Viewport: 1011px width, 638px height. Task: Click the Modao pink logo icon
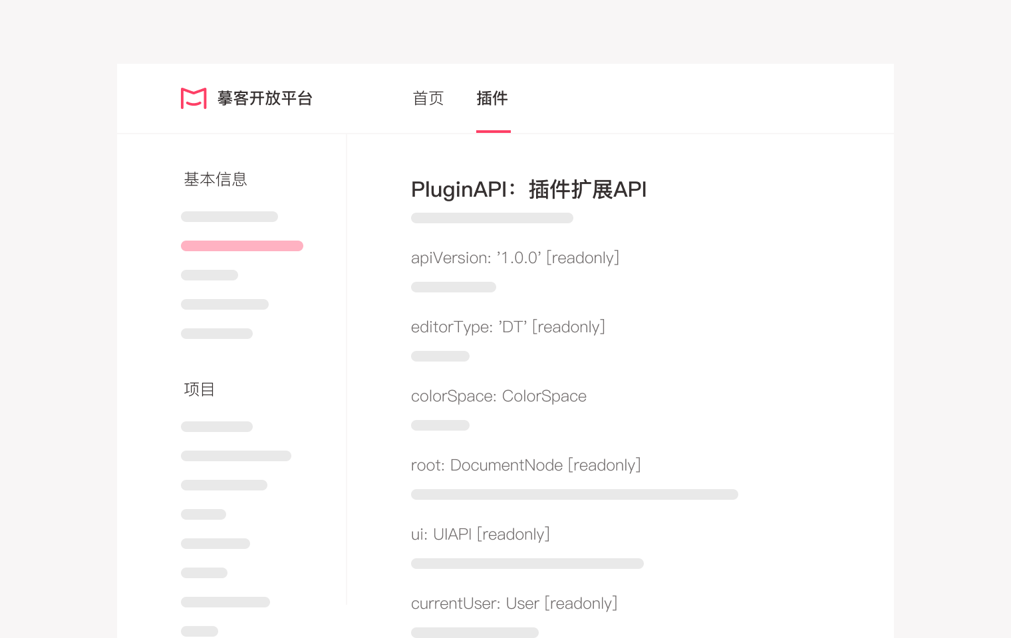194,98
